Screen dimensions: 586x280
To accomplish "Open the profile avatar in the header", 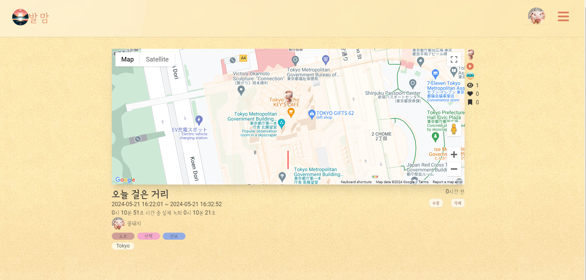I will click(x=536, y=16).
